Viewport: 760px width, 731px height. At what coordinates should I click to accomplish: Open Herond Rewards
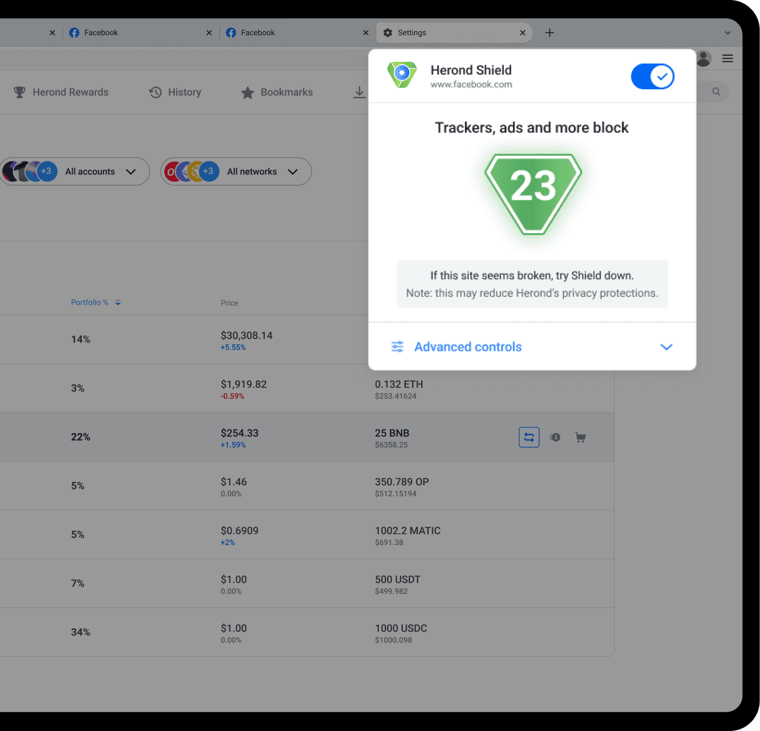click(x=61, y=92)
